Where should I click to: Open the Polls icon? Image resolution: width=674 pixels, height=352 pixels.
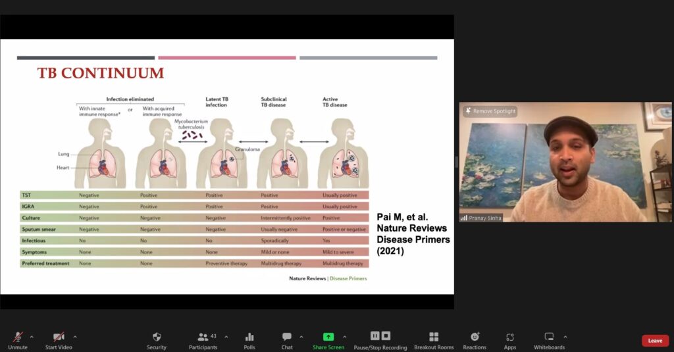pos(249,337)
